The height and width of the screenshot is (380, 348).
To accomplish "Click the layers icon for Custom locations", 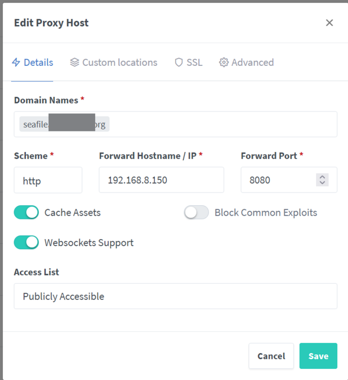I will 74,62.
